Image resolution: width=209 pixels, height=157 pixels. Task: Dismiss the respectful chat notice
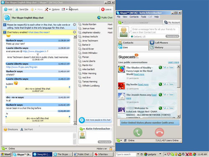click(x=74, y=25)
